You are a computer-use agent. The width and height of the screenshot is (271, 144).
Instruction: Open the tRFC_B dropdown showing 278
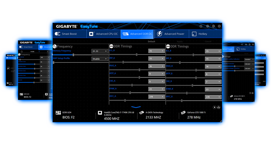pyautogui.click(x=213, y=97)
